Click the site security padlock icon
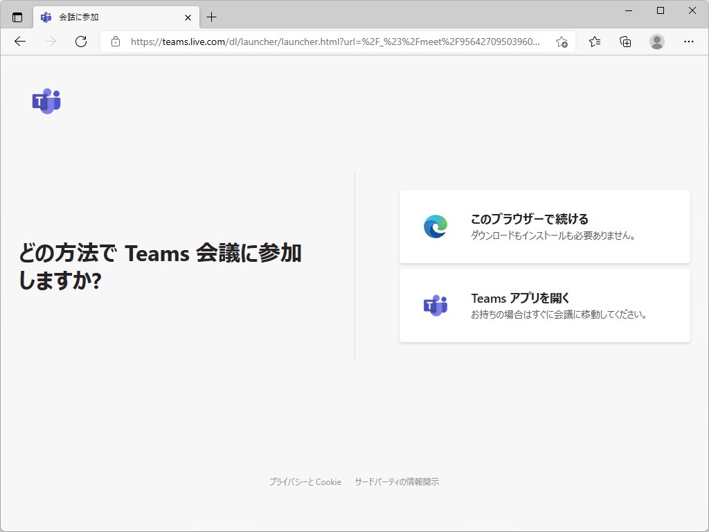709x532 pixels. coord(114,42)
